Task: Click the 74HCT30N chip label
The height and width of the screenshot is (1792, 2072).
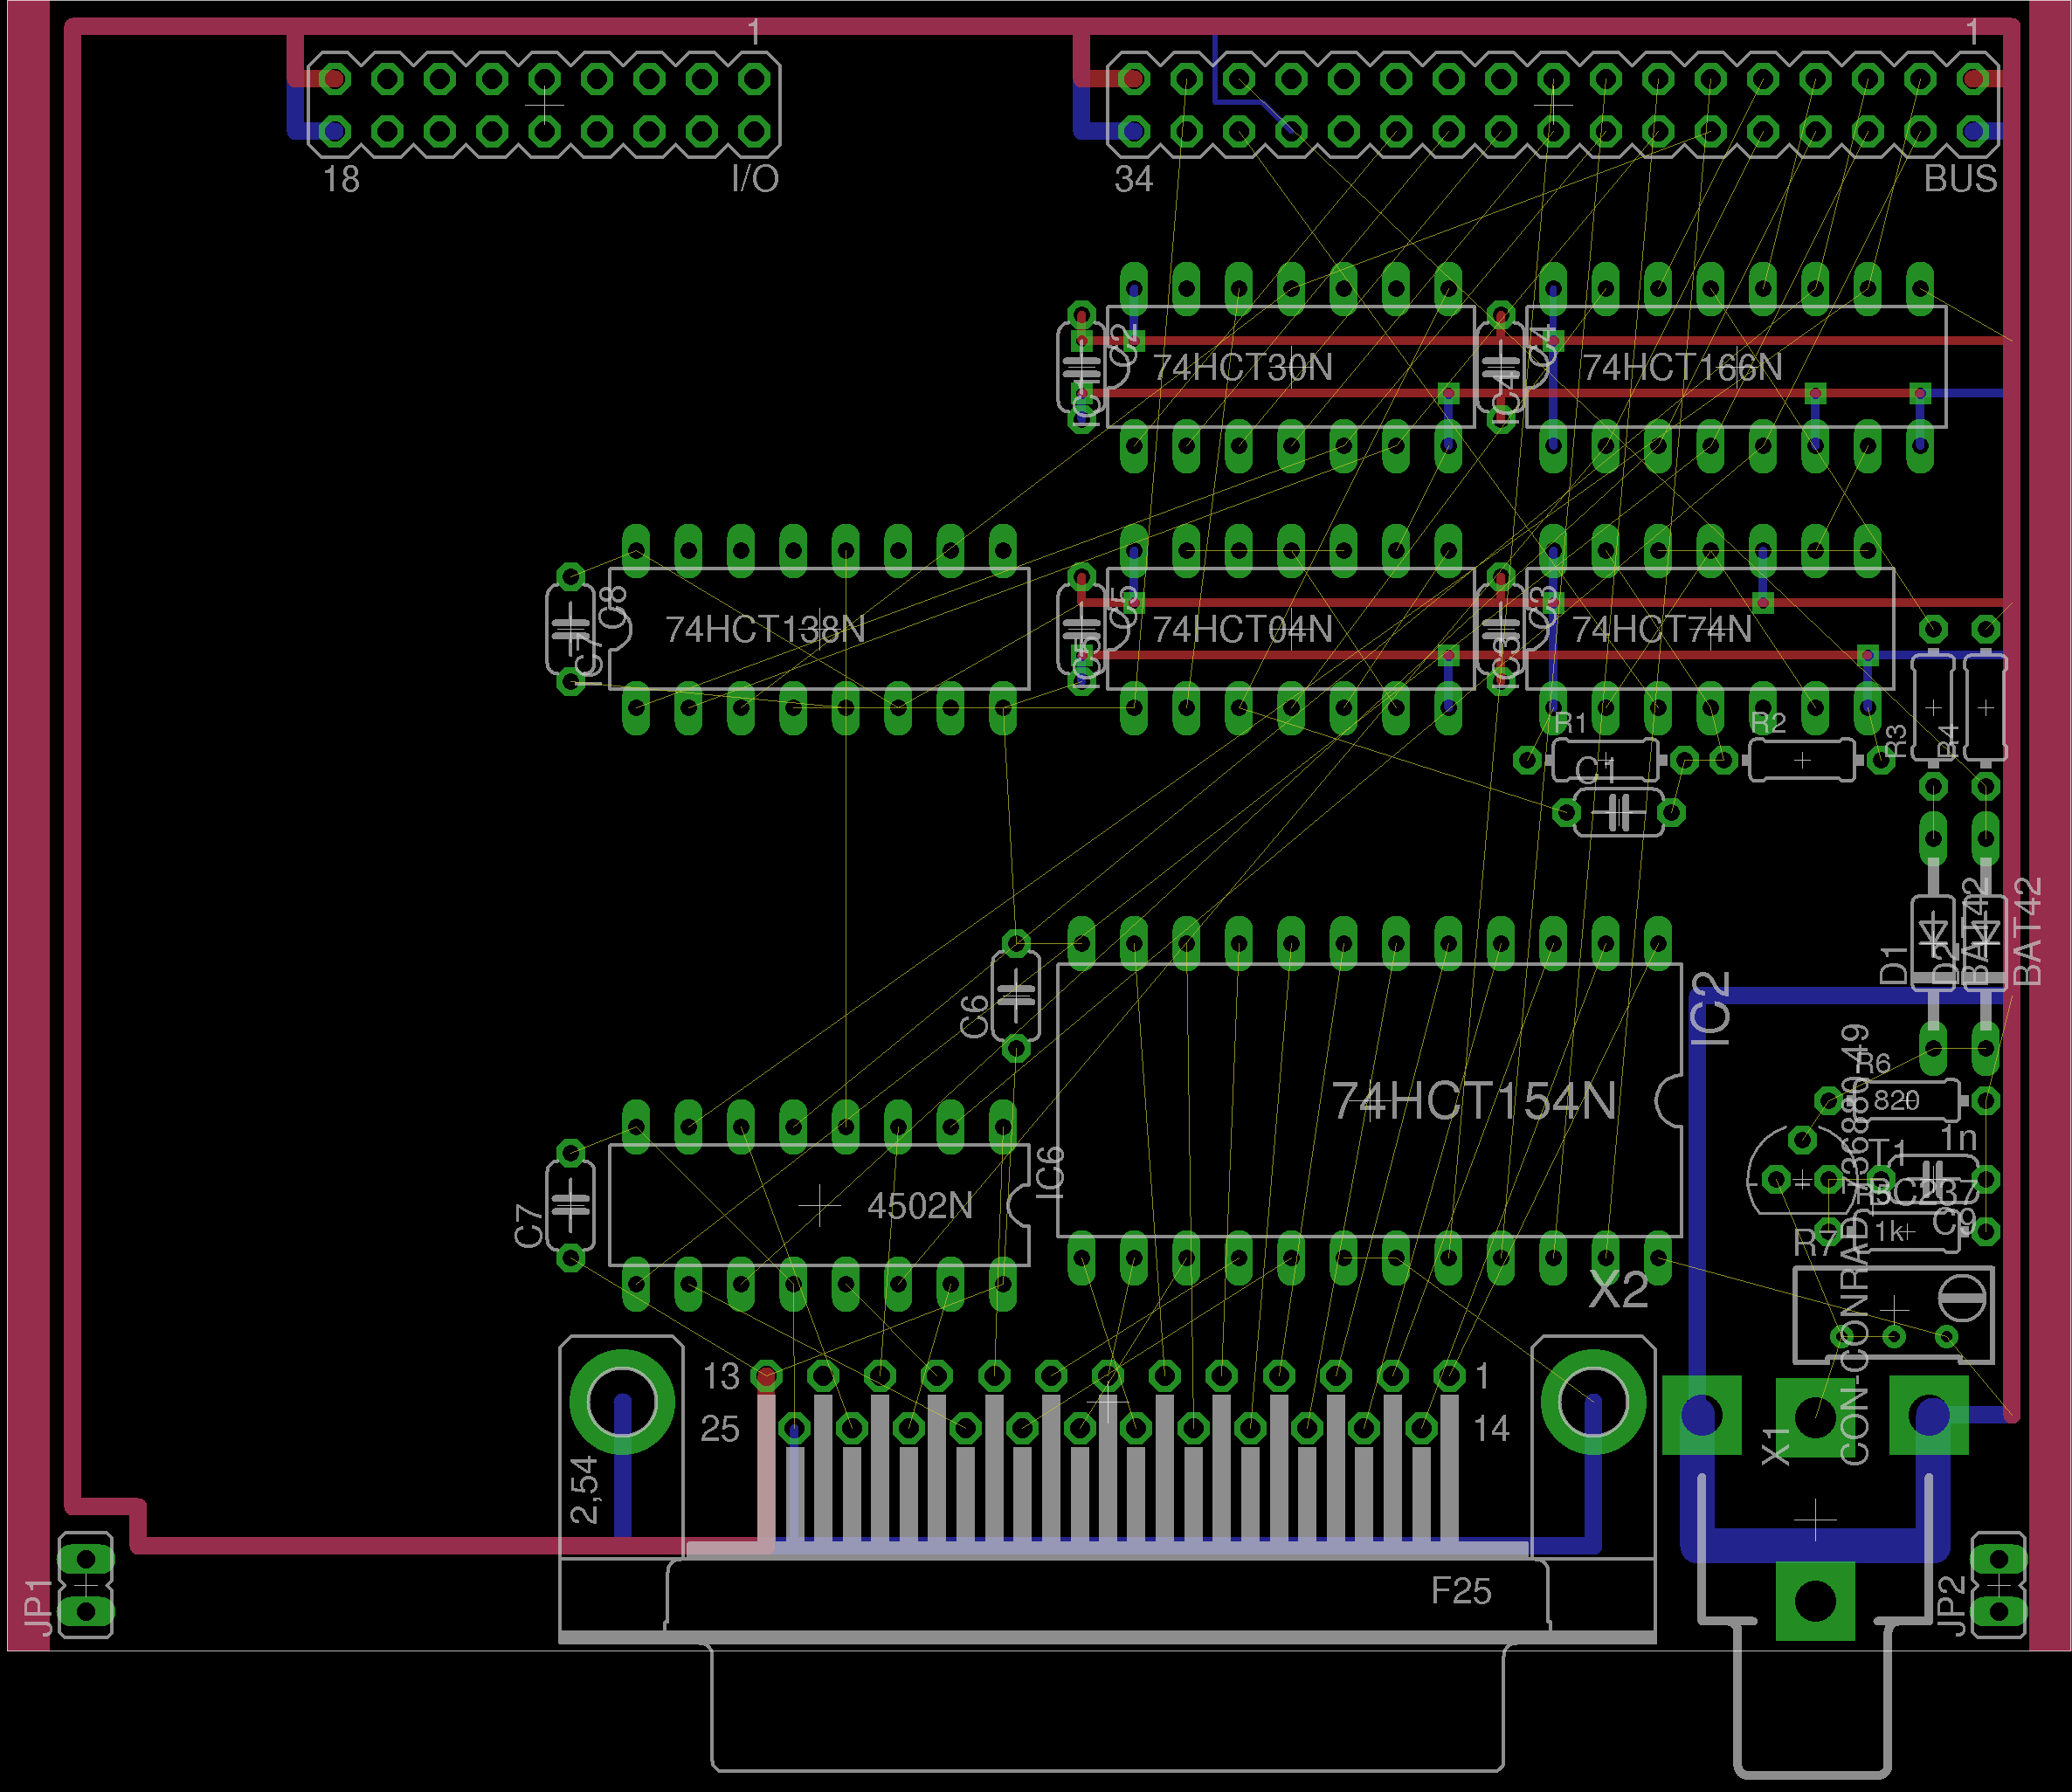Action: point(1242,367)
